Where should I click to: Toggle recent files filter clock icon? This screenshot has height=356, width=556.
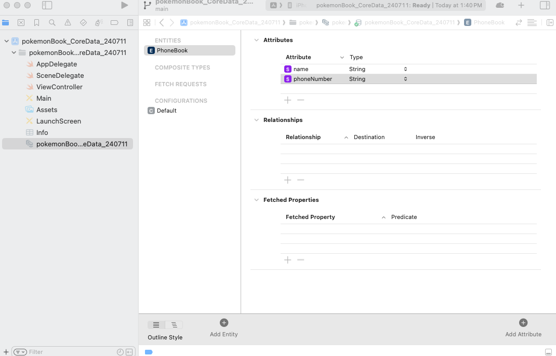point(120,352)
